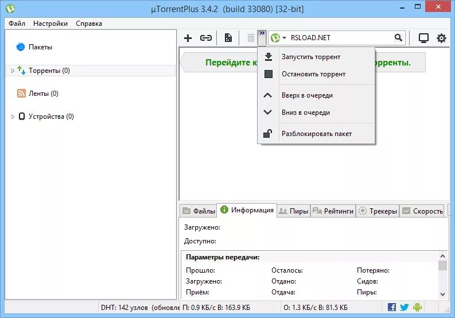Viewport: 455px width, 318px height.
Task: Open the search provider dropdown arrow
Action: point(285,38)
